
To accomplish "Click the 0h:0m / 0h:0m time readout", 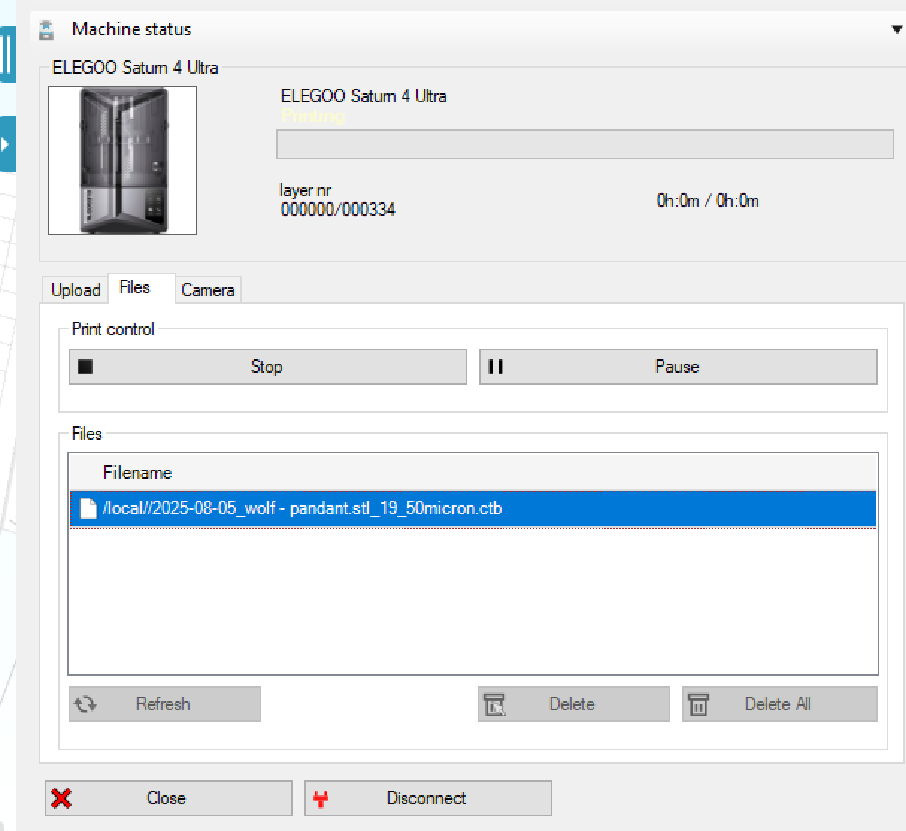I will point(707,201).
